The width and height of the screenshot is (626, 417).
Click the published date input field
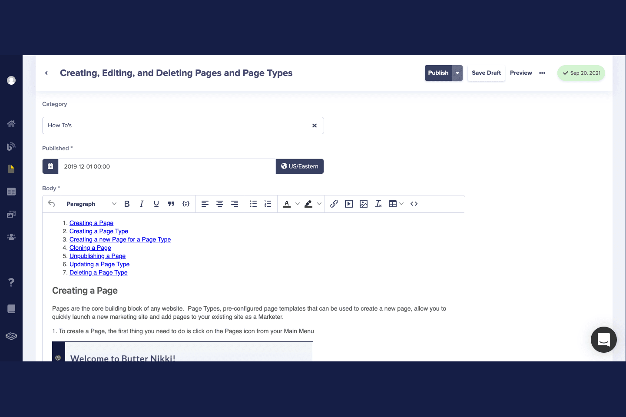coord(167,166)
